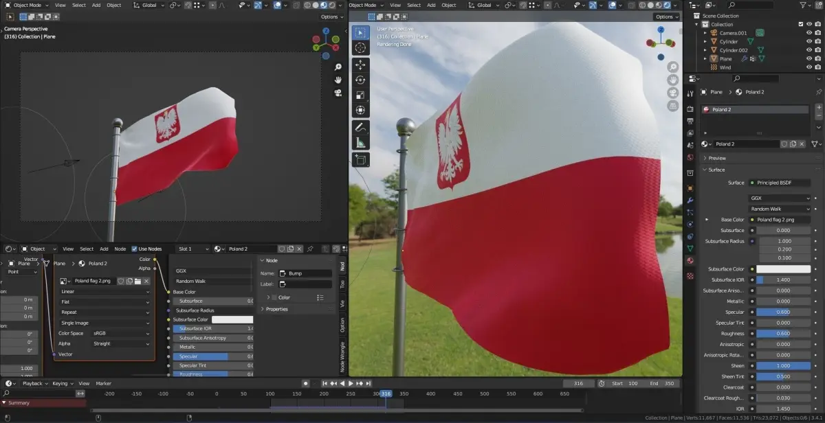Click Principled BSDF surface shader button
Screen dimensions: 825x423
tap(780, 183)
